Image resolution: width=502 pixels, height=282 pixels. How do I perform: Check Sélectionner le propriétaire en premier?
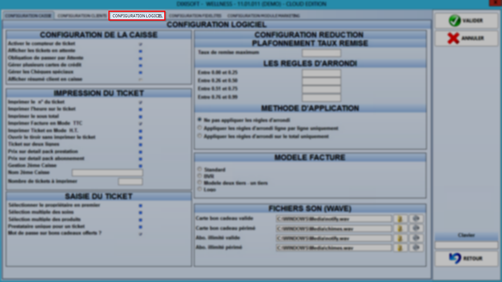[140, 206]
